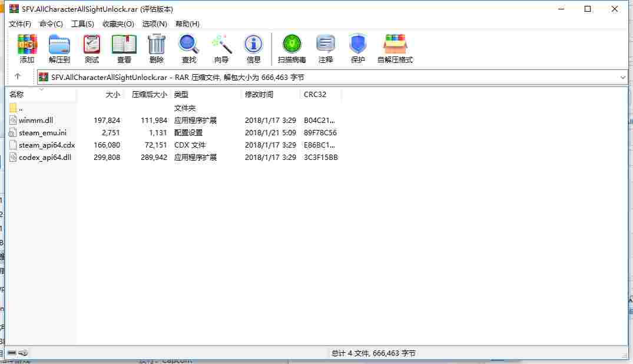
Task: Click the steam_emu.ini file icon
Action: (x=13, y=133)
